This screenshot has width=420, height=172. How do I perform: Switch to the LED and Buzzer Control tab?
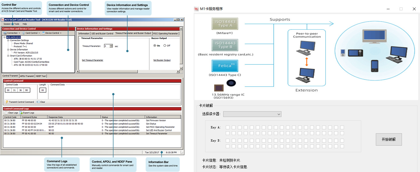click(x=102, y=34)
